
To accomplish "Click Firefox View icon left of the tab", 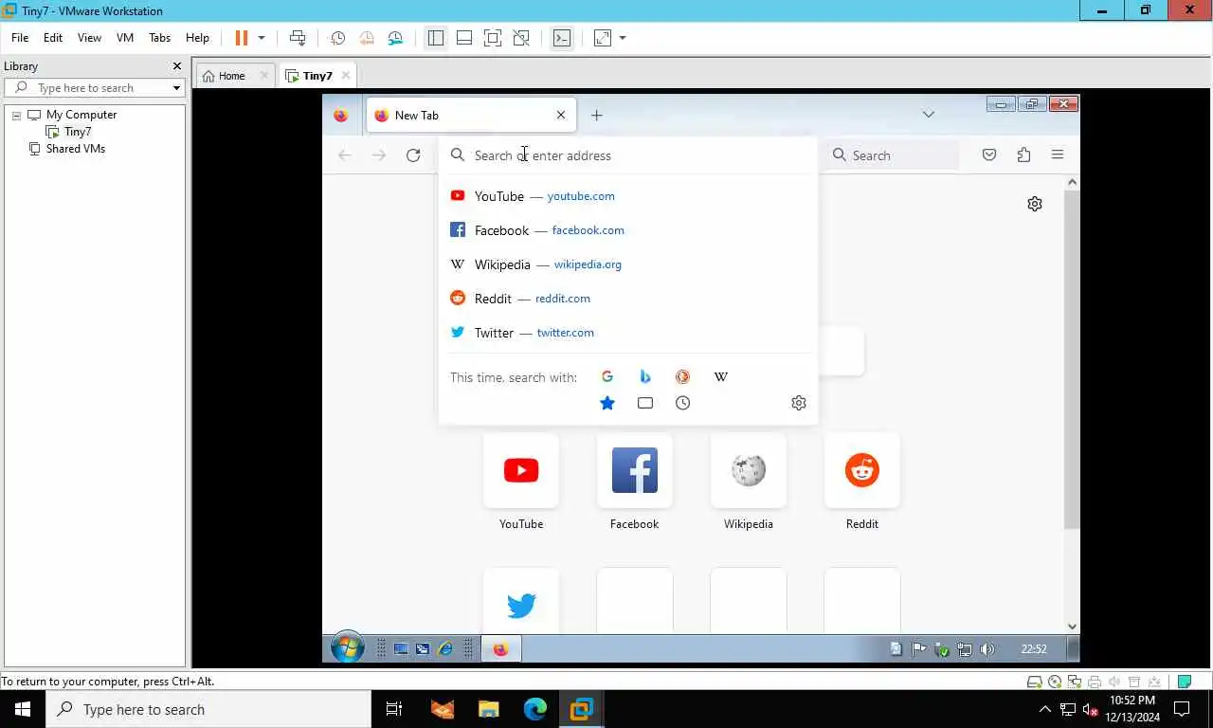I will pos(340,115).
